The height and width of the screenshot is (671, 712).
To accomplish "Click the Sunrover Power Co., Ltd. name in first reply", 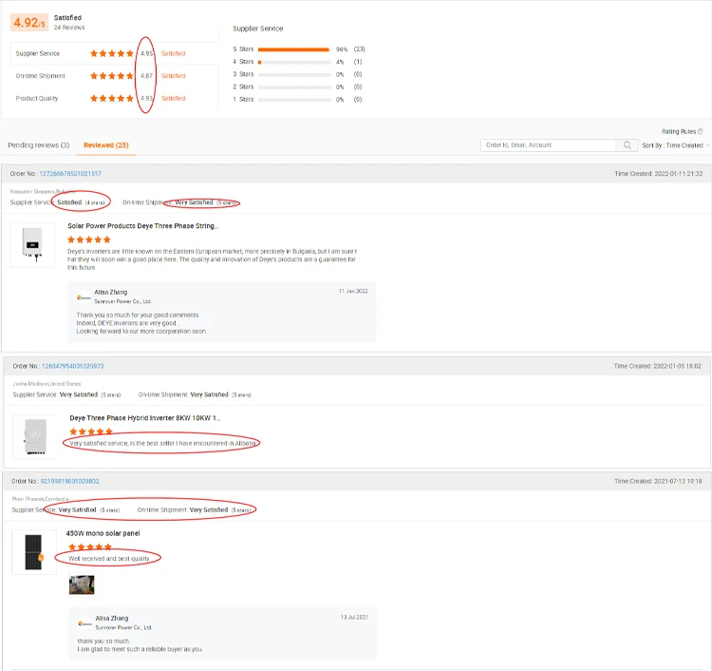I will (123, 301).
